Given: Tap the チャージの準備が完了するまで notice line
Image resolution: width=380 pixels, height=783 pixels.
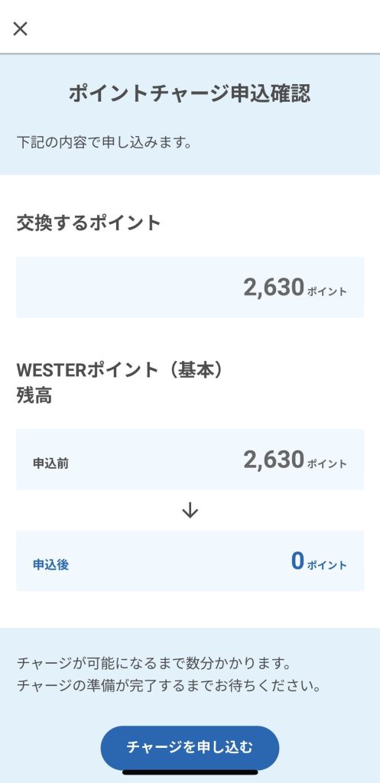Looking at the screenshot, I should coord(169,686).
